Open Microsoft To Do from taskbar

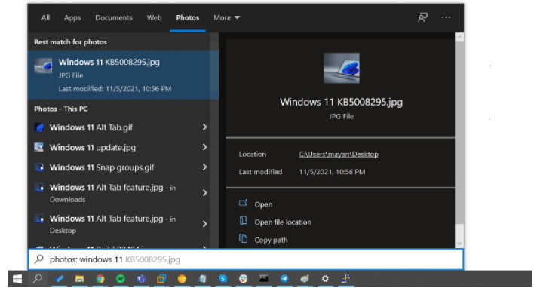pos(60,279)
